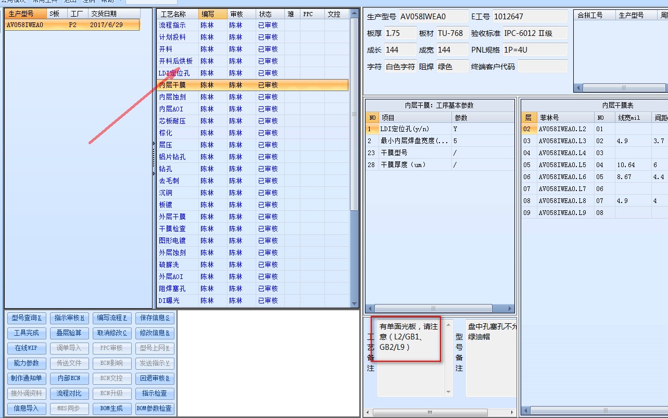This screenshot has width=668, height=418.
Task: Select the 最小内层焊盘宽度 parameter row
Action: point(440,141)
